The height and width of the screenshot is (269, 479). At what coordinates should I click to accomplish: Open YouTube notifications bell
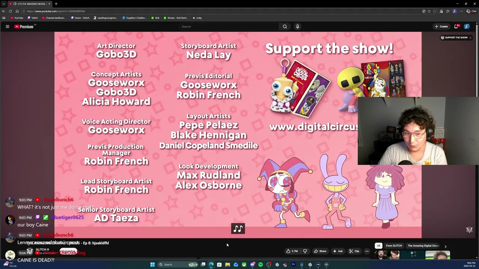[x=456, y=27]
